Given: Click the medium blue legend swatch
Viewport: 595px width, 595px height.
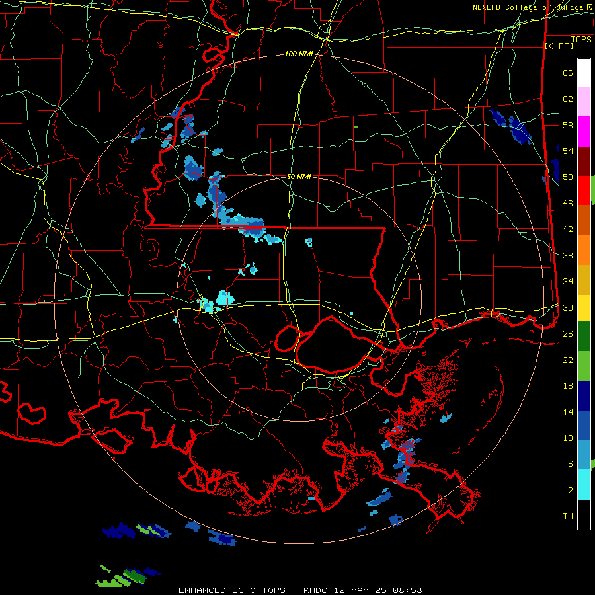Looking at the screenshot, I should tap(584, 425).
